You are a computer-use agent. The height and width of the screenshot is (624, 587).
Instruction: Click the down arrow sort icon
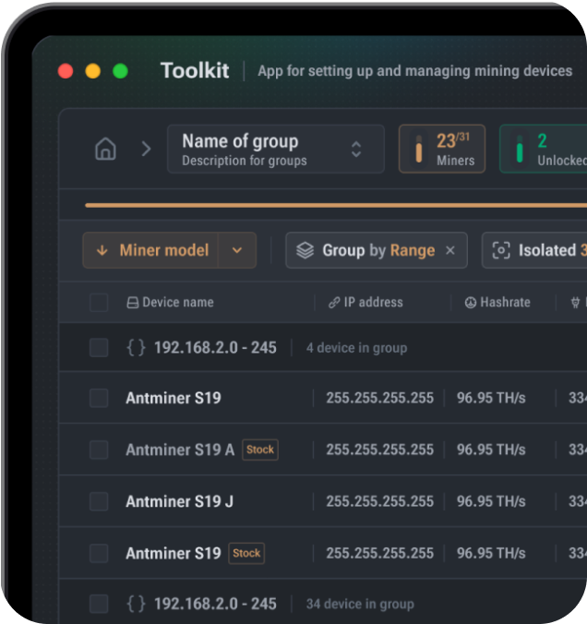pos(102,250)
